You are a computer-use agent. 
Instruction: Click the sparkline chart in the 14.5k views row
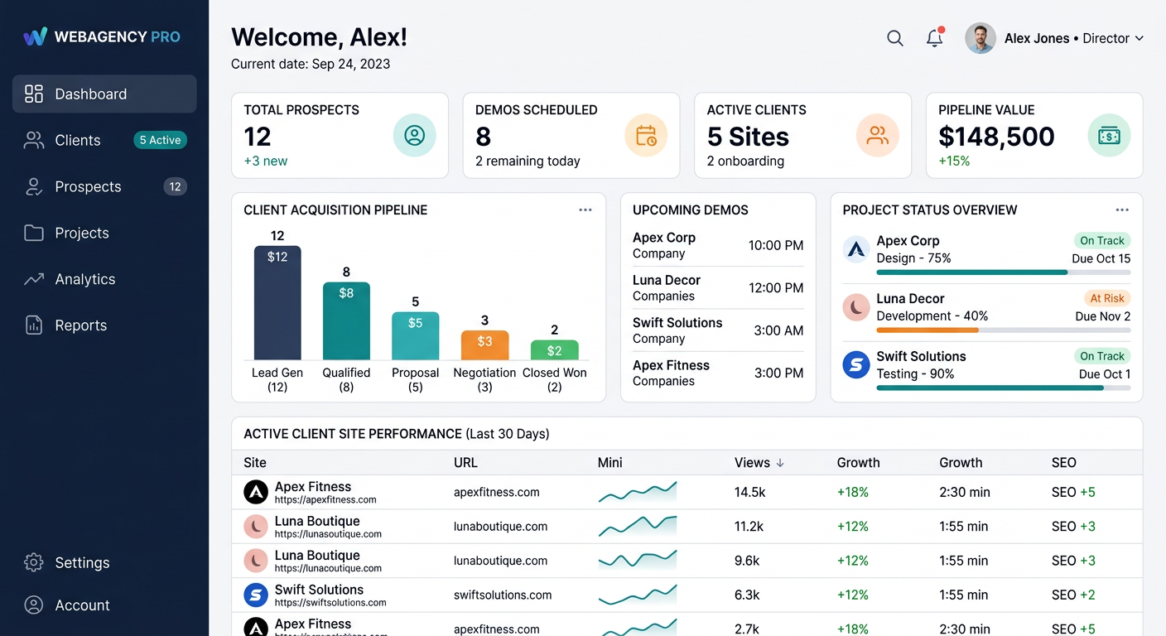[x=638, y=492]
